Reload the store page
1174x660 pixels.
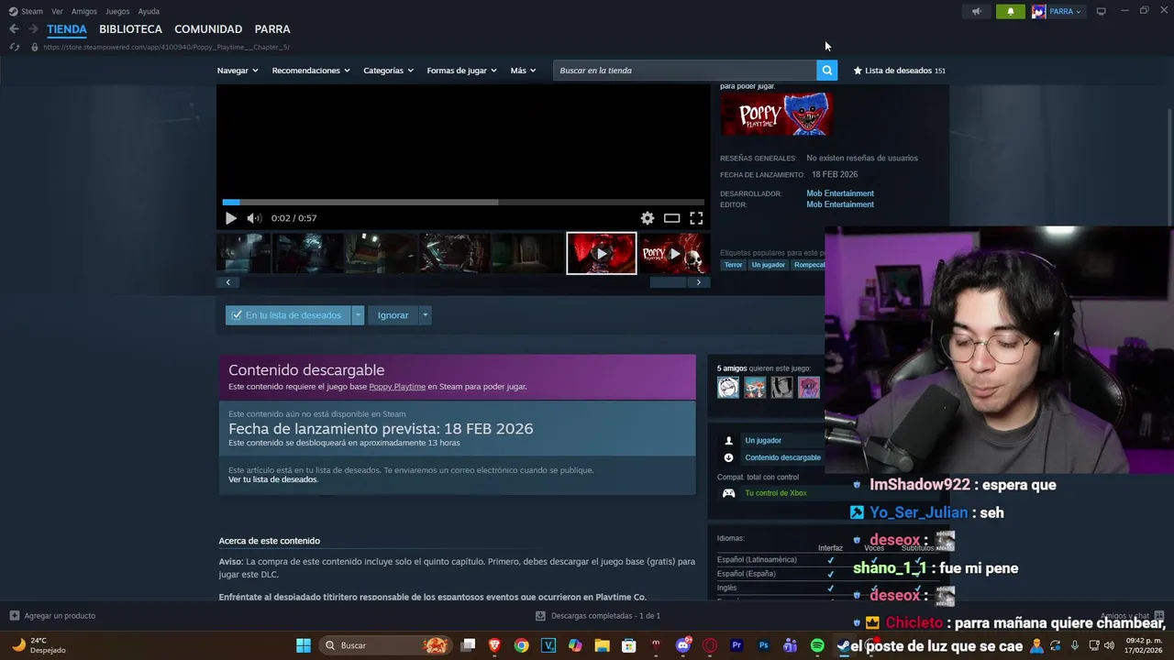(14, 47)
